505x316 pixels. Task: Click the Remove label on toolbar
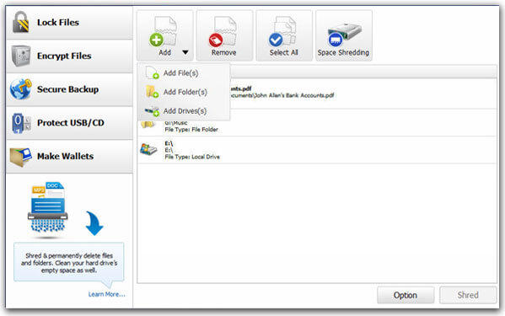tap(223, 52)
